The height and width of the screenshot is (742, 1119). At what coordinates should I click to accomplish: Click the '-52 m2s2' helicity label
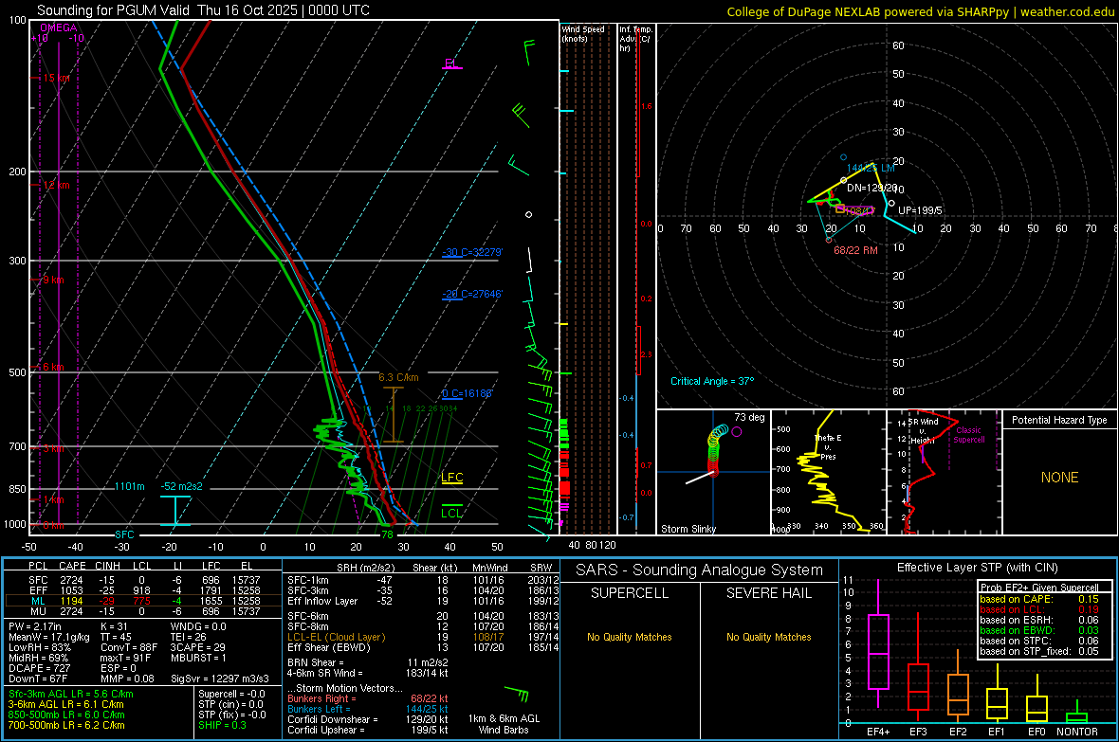[182, 486]
